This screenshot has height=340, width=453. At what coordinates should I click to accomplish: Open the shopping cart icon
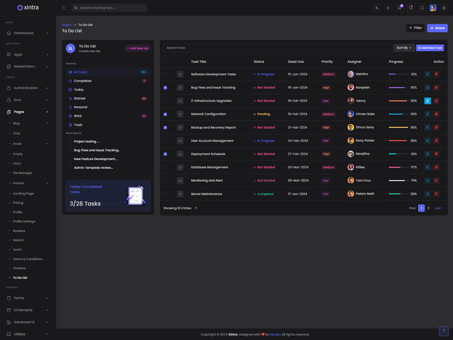(399, 8)
